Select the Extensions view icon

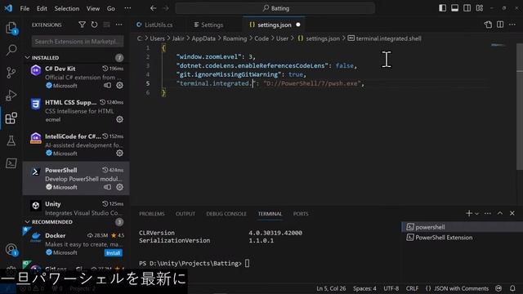click(11, 118)
